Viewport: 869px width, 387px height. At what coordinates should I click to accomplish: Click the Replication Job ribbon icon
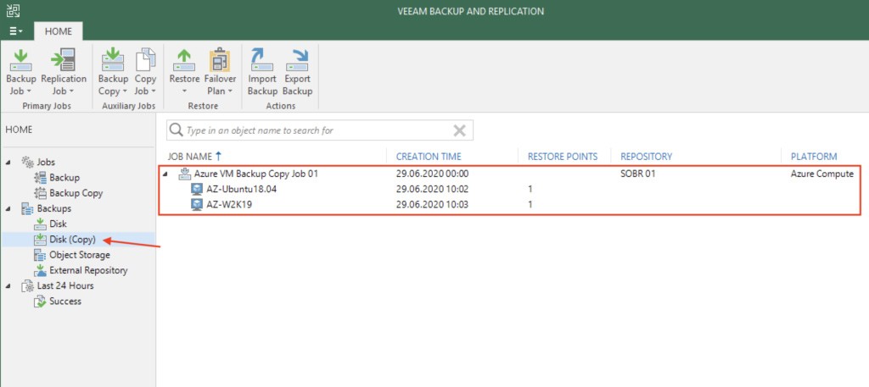pos(64,60)
